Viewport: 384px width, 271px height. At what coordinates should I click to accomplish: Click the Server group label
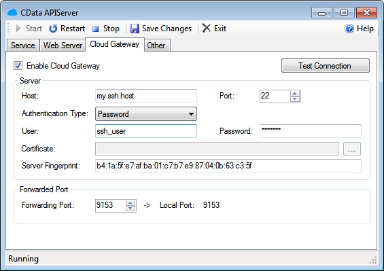tap(30, 81)
